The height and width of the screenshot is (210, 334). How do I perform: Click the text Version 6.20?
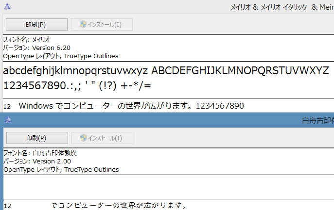[51, 48]
